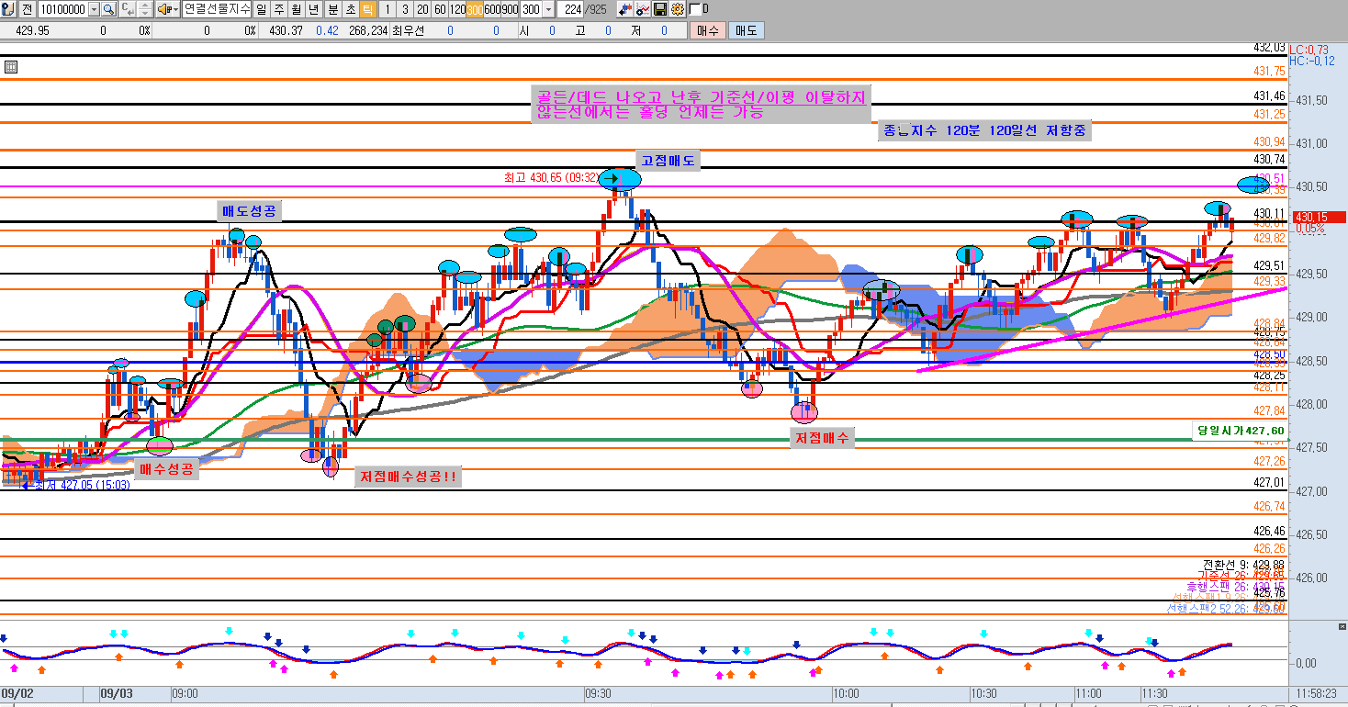The image size is (1348, 707).
Task: Switch to the 분 (minute) chart type
Action: pos(332,9)
